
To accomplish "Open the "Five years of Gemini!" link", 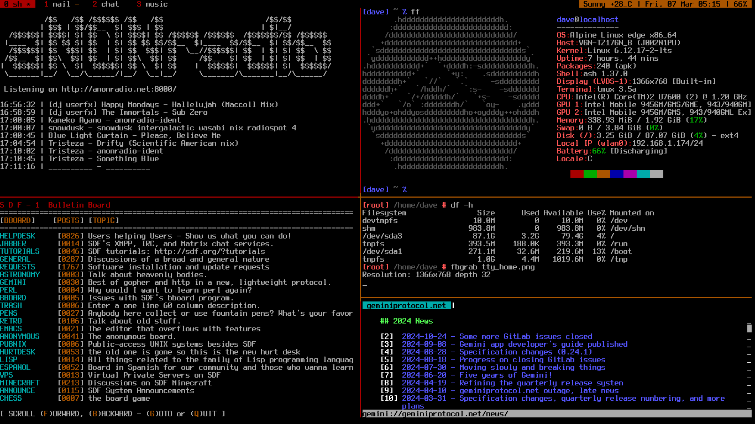I will (506, 375).
